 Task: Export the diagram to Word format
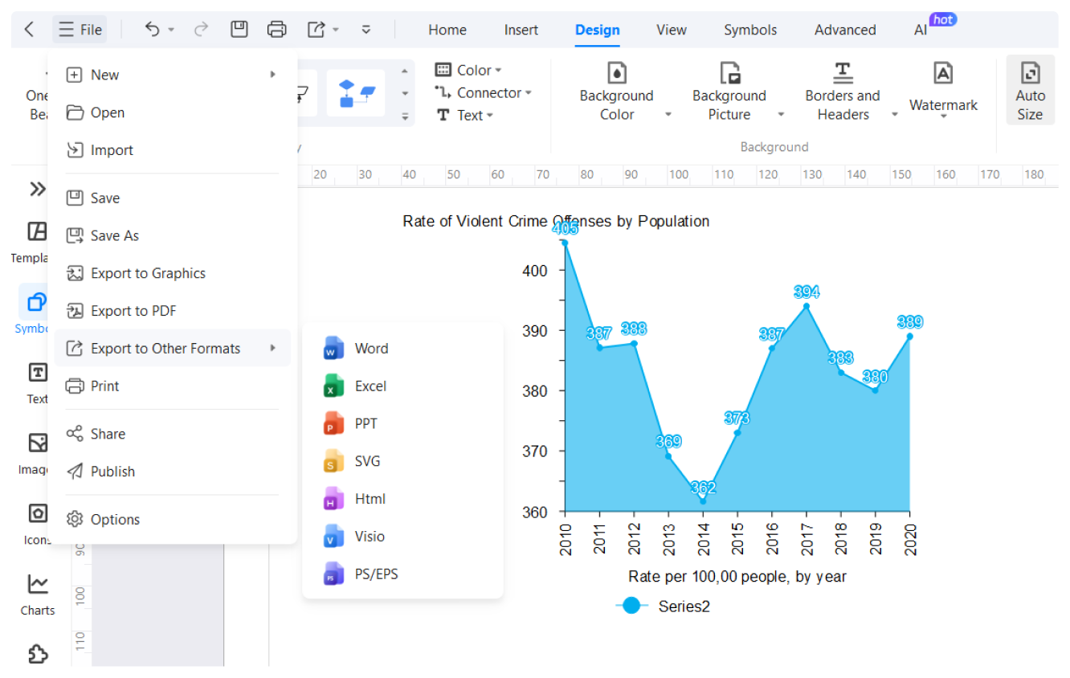(x=402, y=349)
